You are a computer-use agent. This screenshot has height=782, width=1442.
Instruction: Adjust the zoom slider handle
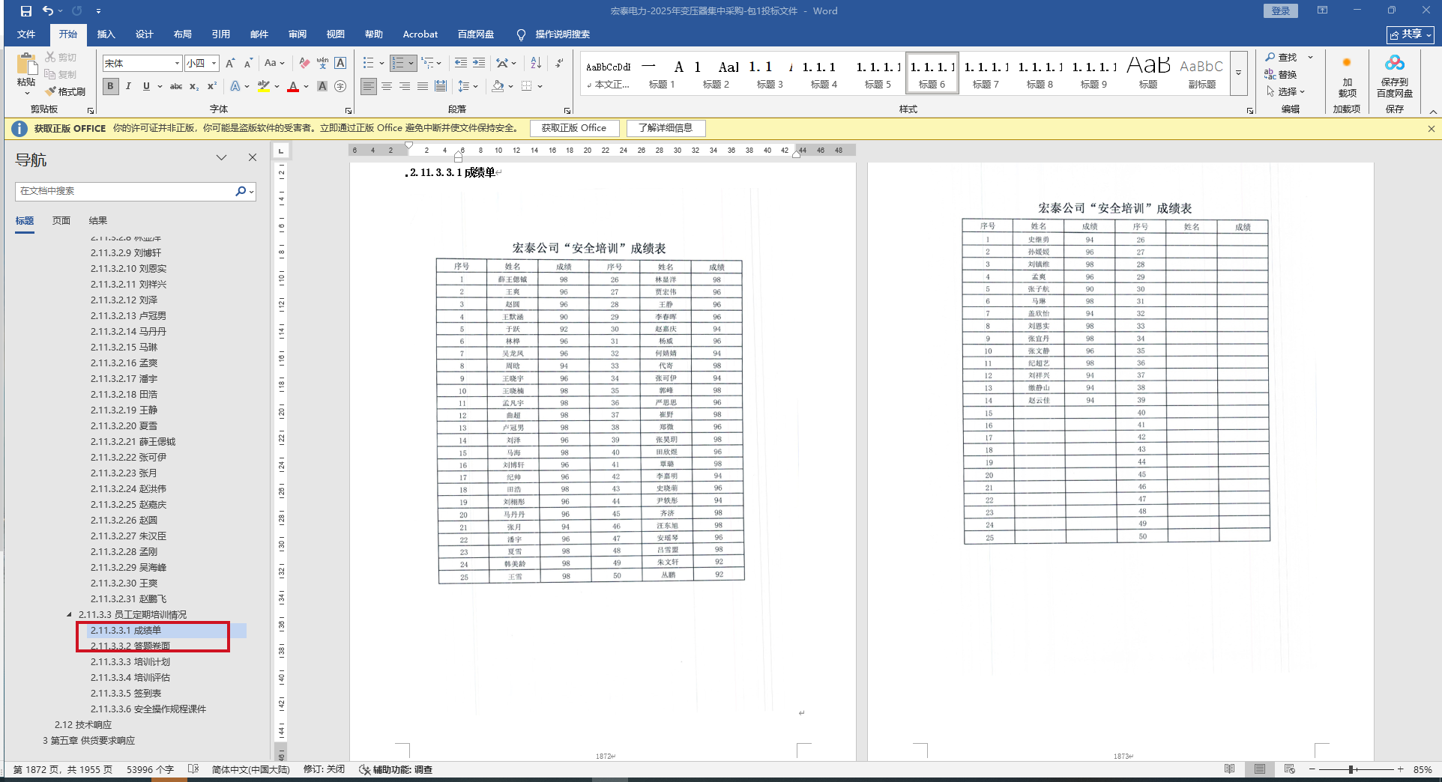(1351, 769)
